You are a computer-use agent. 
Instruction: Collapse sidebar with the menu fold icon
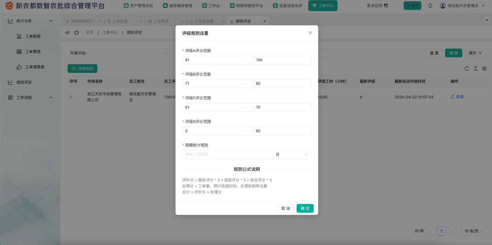tap(67, 33)
